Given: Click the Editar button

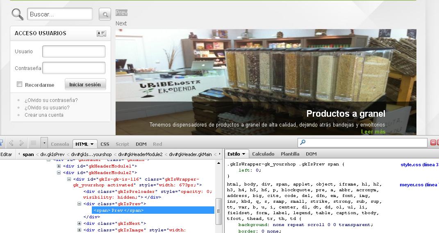Looking at the screenshot, I should [6, 154].
